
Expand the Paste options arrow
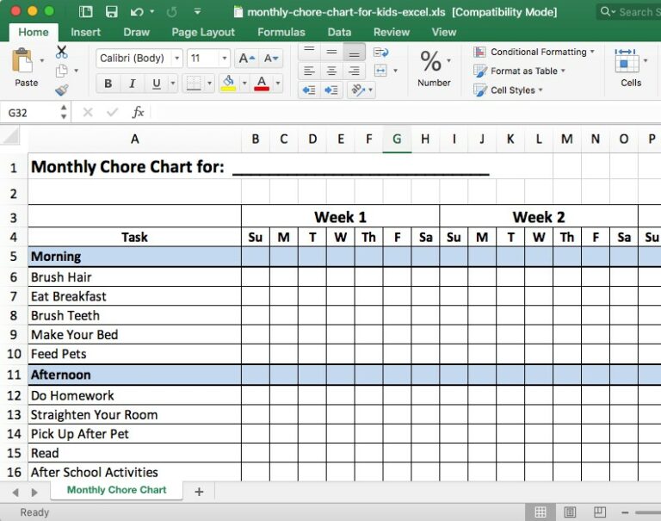tap(41, 61)
